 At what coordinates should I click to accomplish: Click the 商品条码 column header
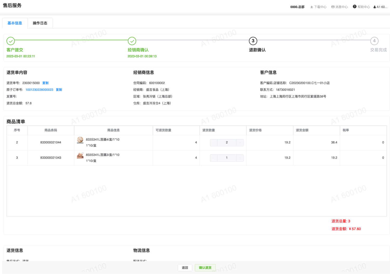click(51, 130)
